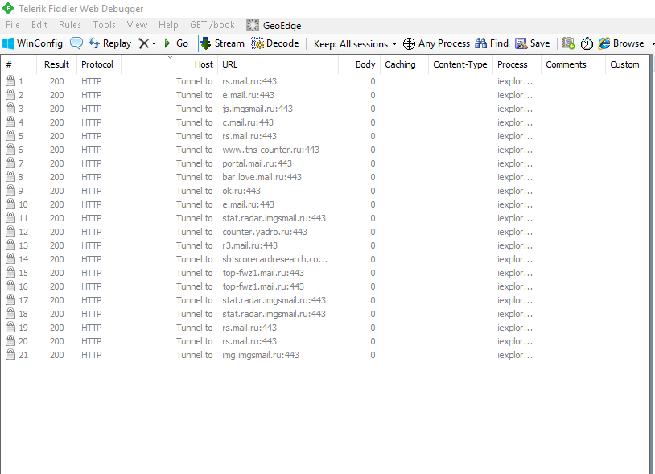The image size is (655, 474).
Task: Click the lock icon of session 14
Action: (x=10, y=259)
